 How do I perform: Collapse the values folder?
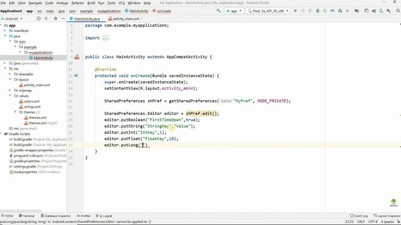pyautogui.click(x=10, y=96)
